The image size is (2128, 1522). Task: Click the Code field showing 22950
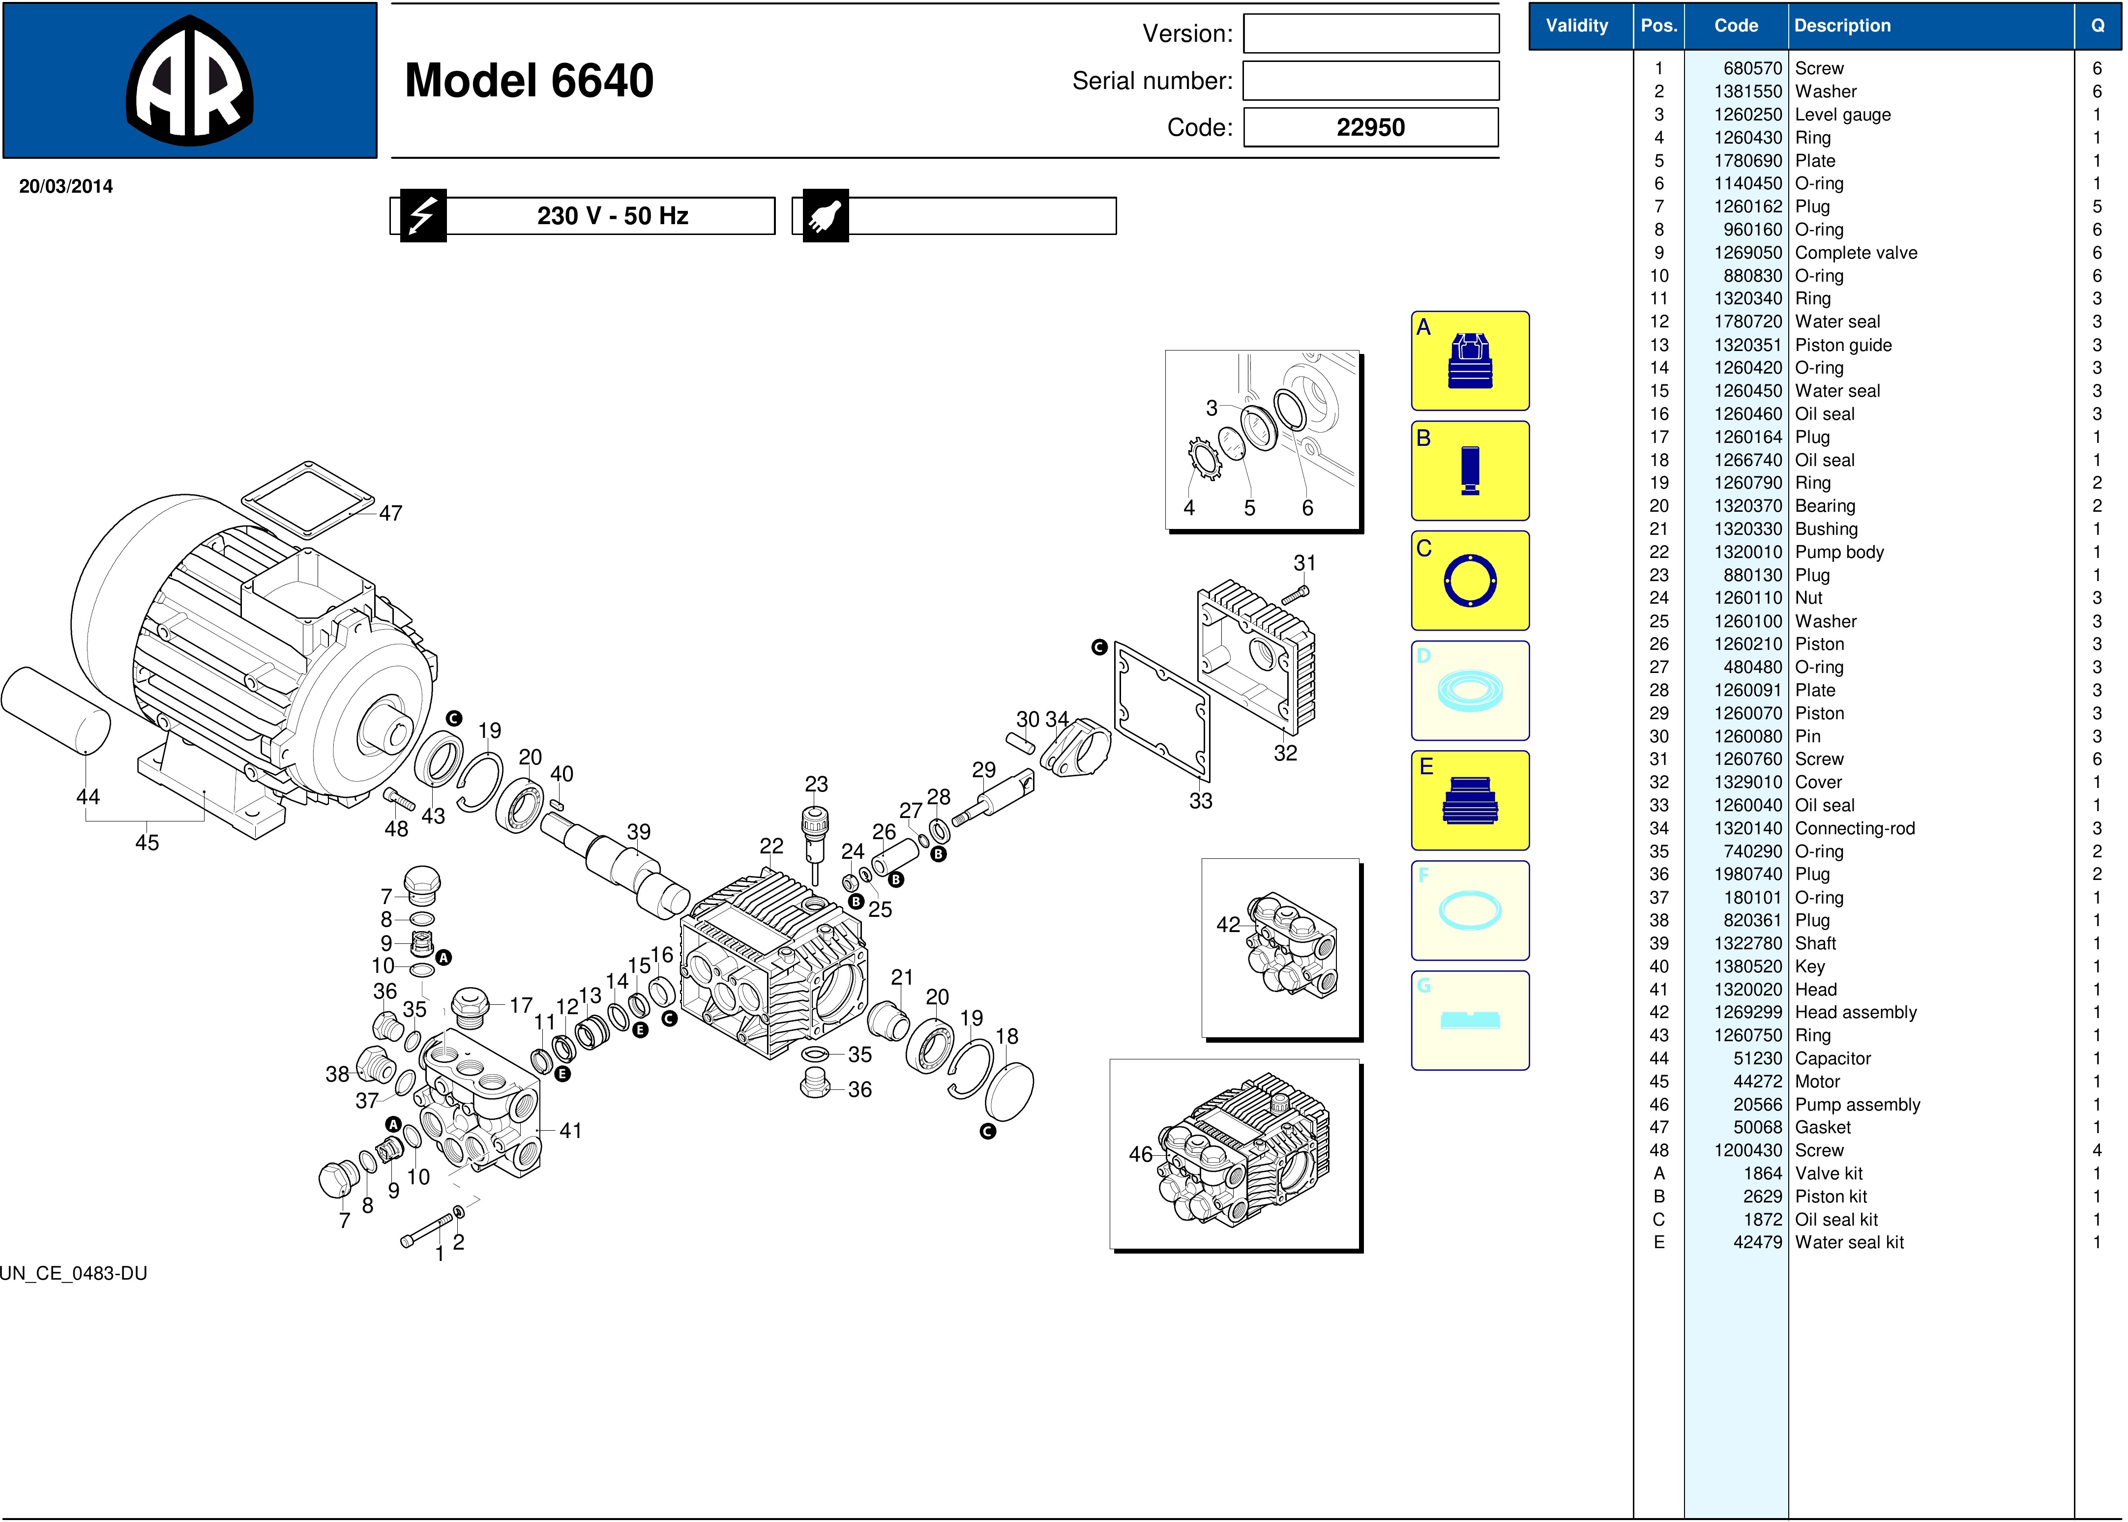(x=1370, y=127)
